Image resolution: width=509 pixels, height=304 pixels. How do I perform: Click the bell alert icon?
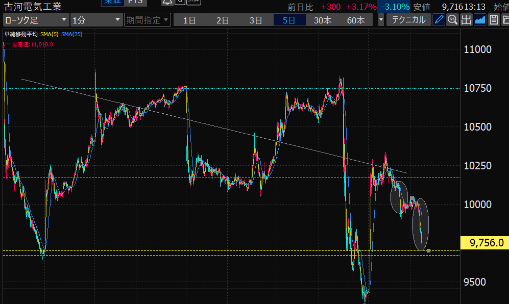[x=167, y=3]
